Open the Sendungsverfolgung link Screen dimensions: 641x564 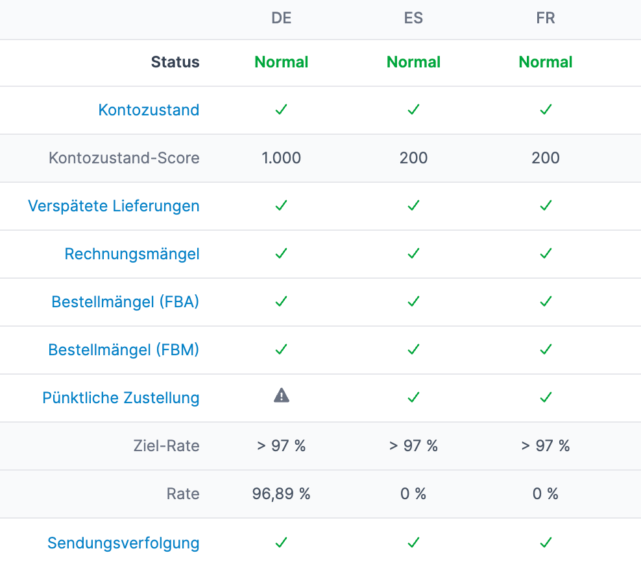(x=123, y=542)
